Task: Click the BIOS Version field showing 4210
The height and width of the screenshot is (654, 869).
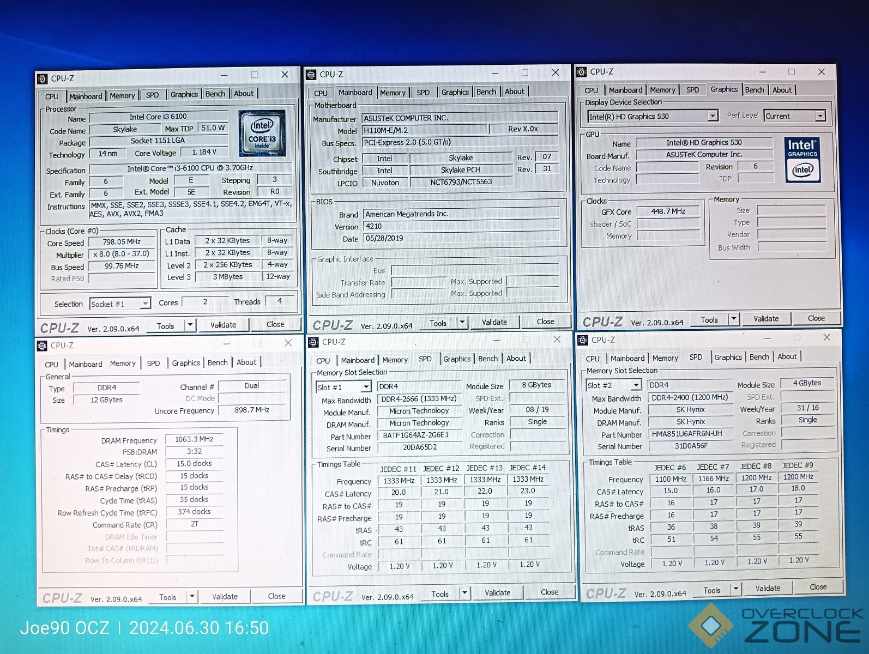Action: point(461,226)
